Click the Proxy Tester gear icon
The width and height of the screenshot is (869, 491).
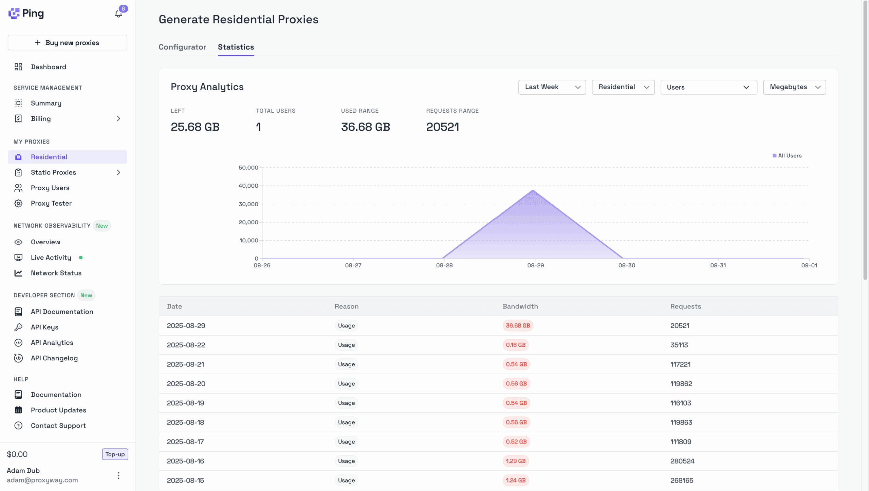[18, 203]
